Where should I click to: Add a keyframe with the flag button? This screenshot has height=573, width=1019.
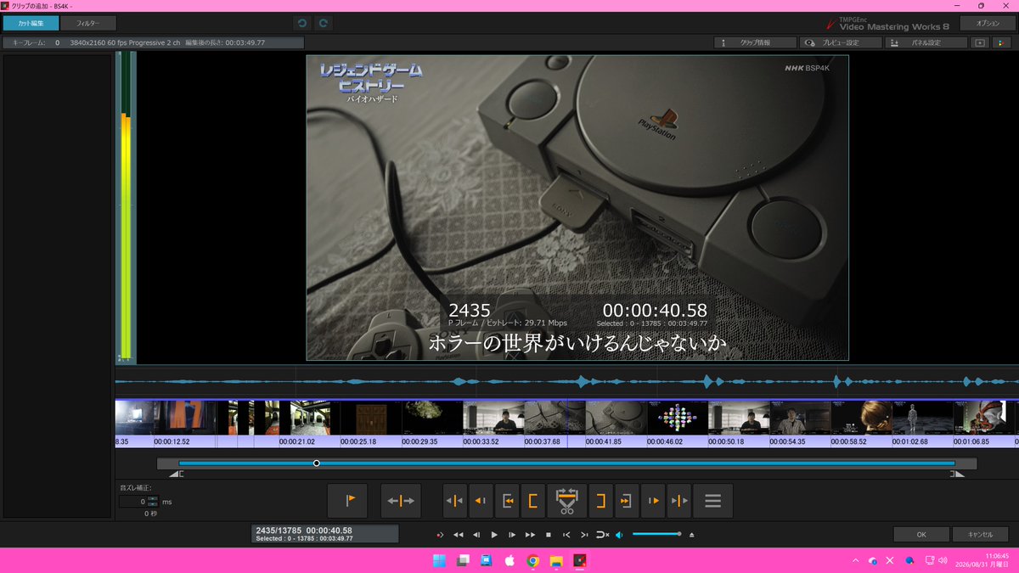point(348,501)
